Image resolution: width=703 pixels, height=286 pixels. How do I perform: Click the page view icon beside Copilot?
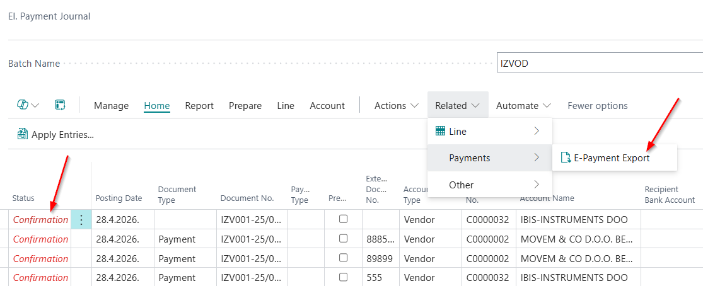[x=60, y=105]
